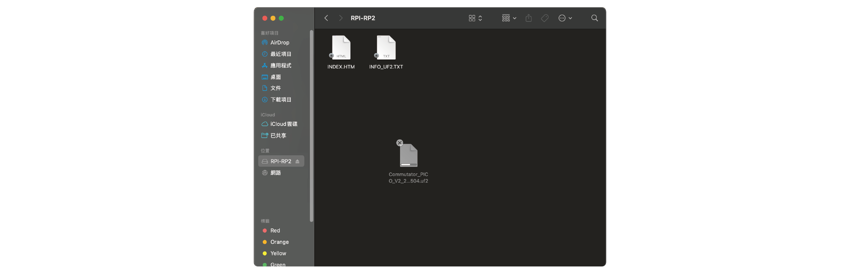
Task: Minimize the Finder window
Action: (x=273, y=18)
